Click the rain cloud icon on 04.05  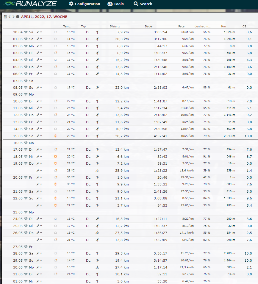(55, 60)
